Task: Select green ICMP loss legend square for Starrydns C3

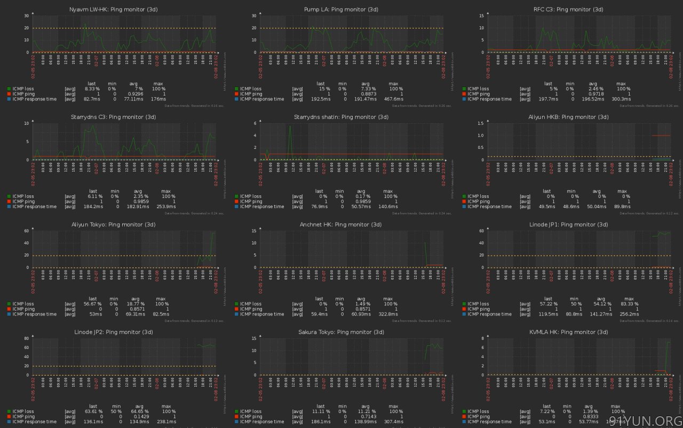Action: coord(9,196)
